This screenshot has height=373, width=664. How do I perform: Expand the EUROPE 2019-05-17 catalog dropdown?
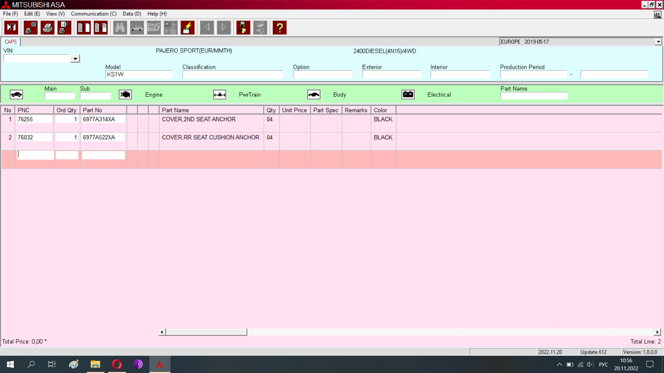658,42
